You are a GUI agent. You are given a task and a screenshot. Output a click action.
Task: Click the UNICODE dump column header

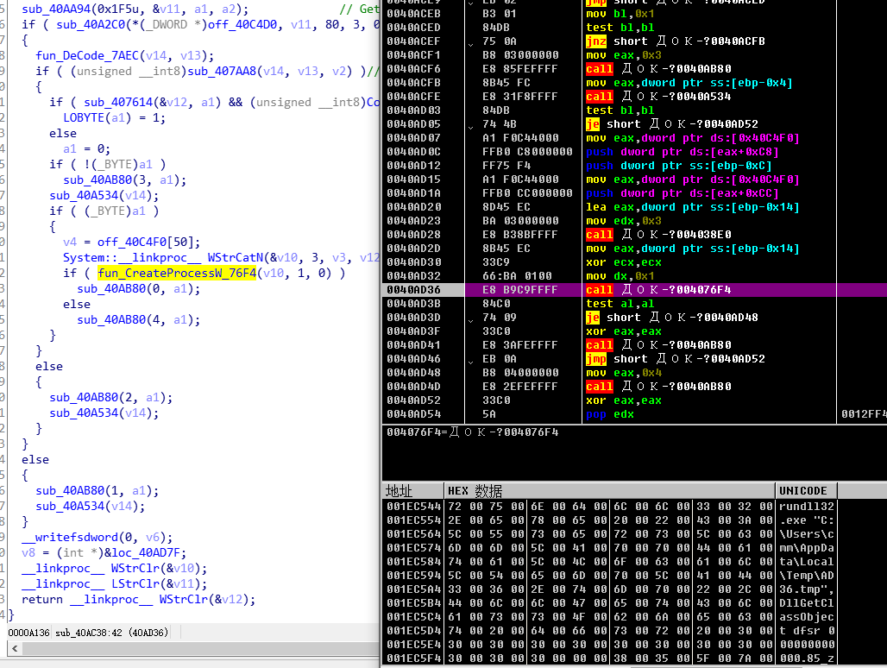coord(806,490)
